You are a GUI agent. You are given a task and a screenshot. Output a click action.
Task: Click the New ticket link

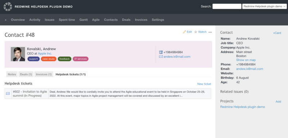click(x=204, y=84)
